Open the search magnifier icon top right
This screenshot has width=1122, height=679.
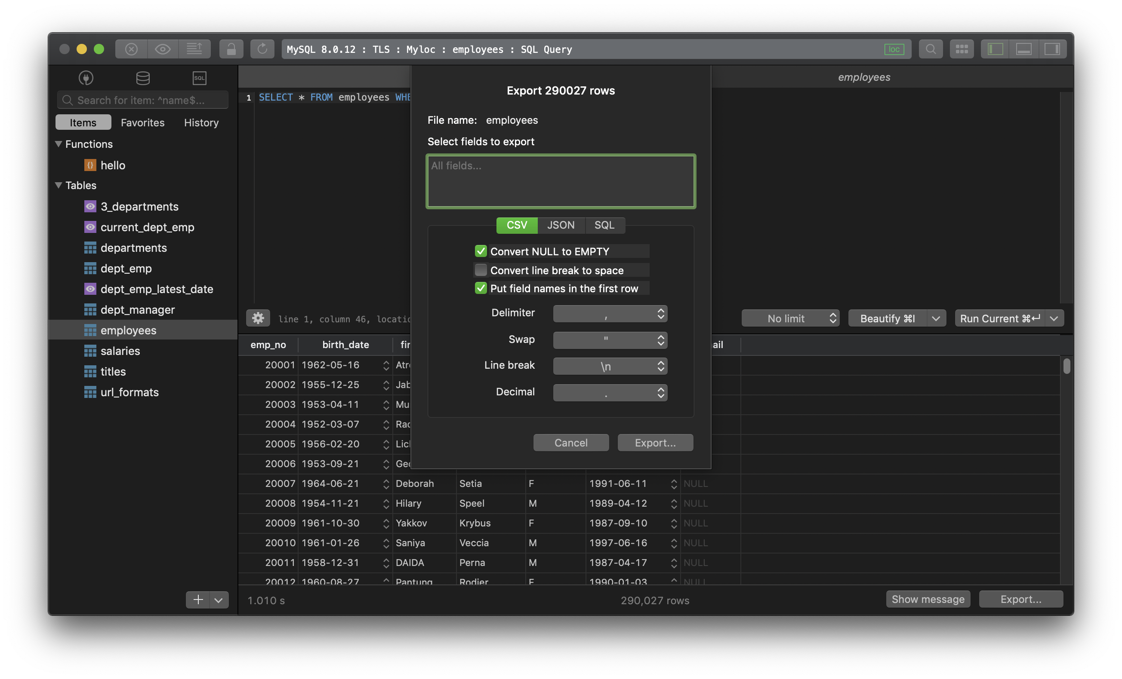(x=930, y=49)
